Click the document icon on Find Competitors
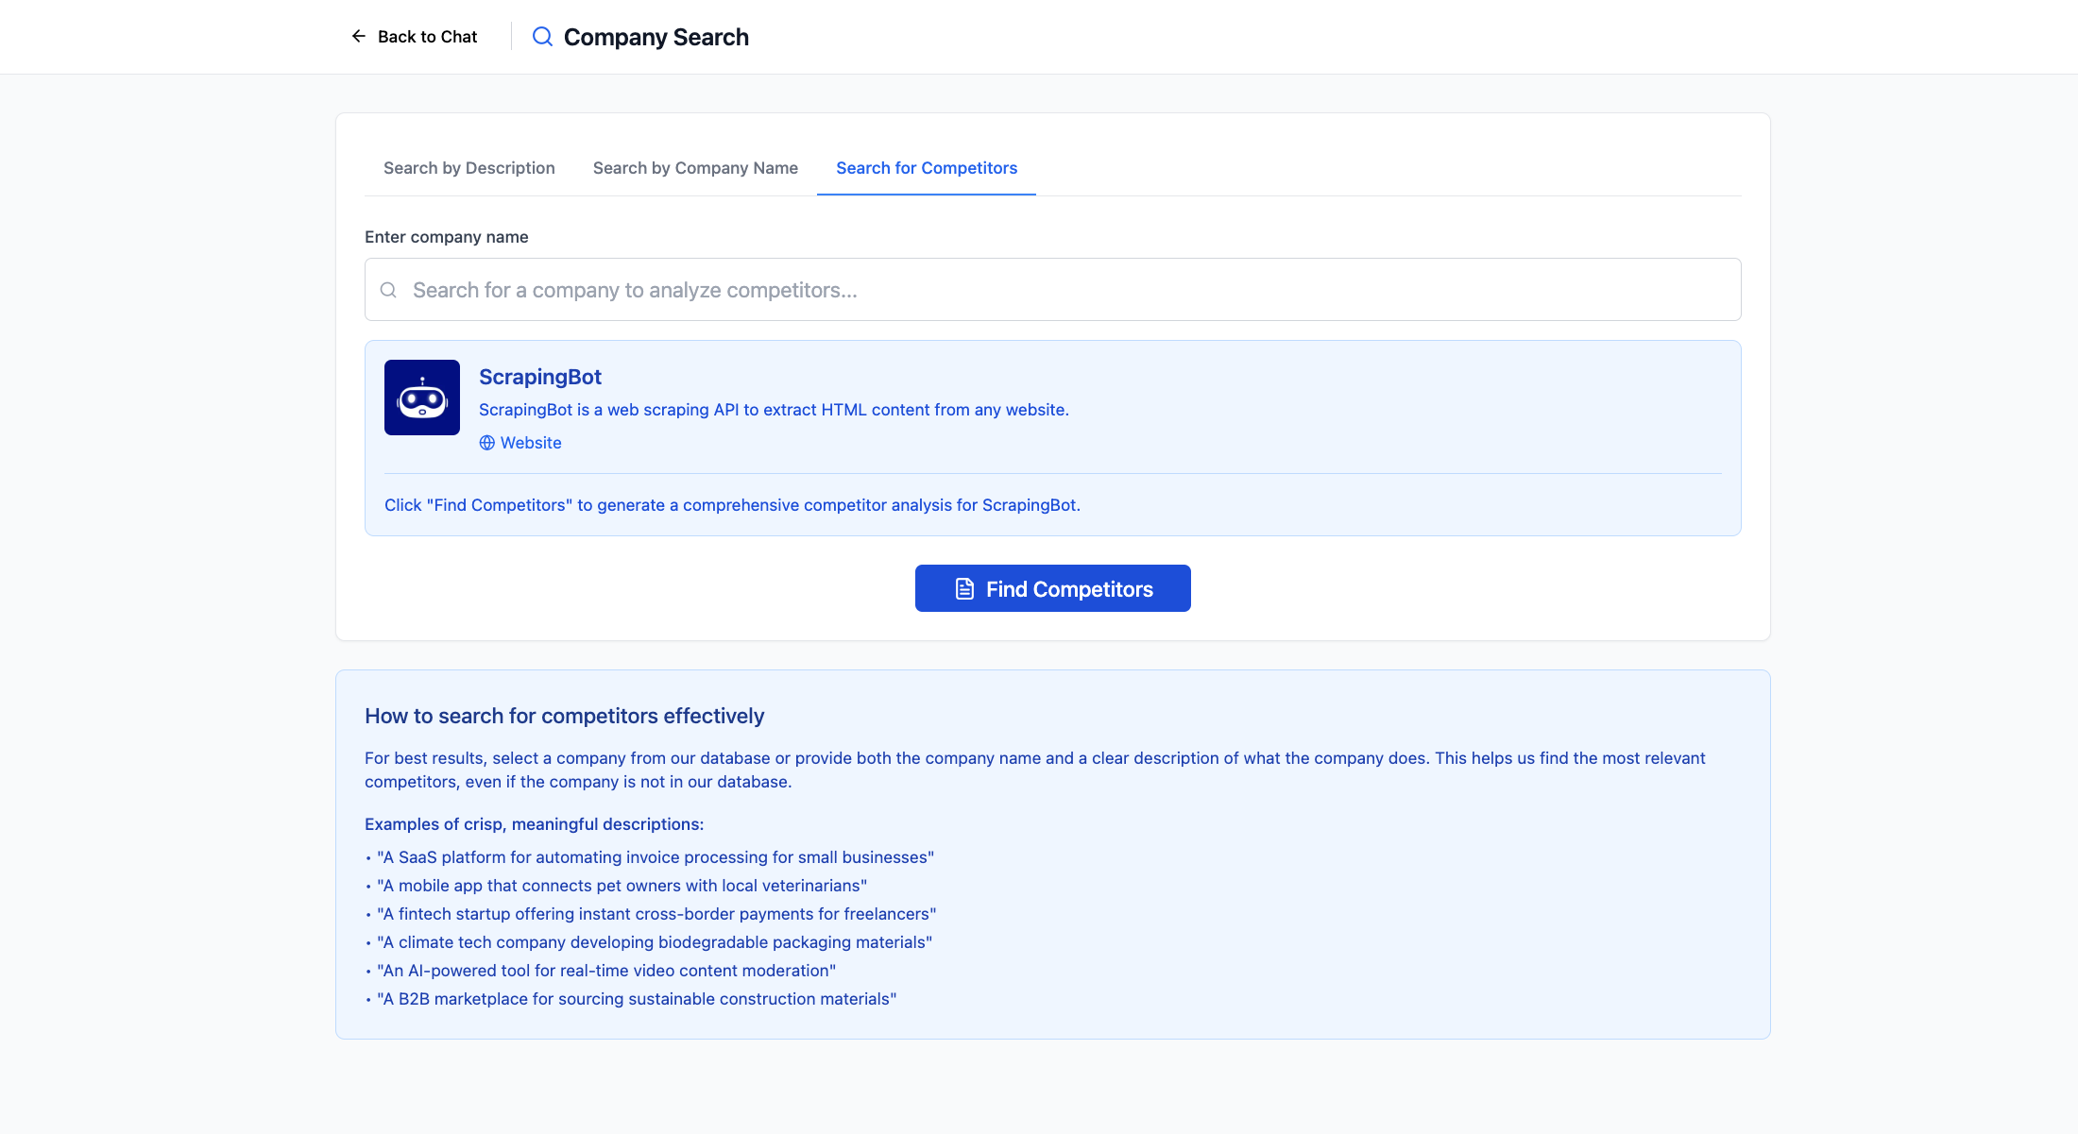This screenshot has width=2078, height=1134. (964, 589)
